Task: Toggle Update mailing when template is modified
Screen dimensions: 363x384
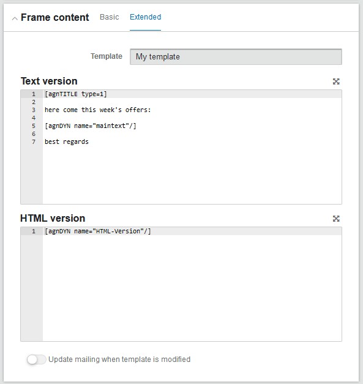Action: pyautogui.click(x=37, y=360)
